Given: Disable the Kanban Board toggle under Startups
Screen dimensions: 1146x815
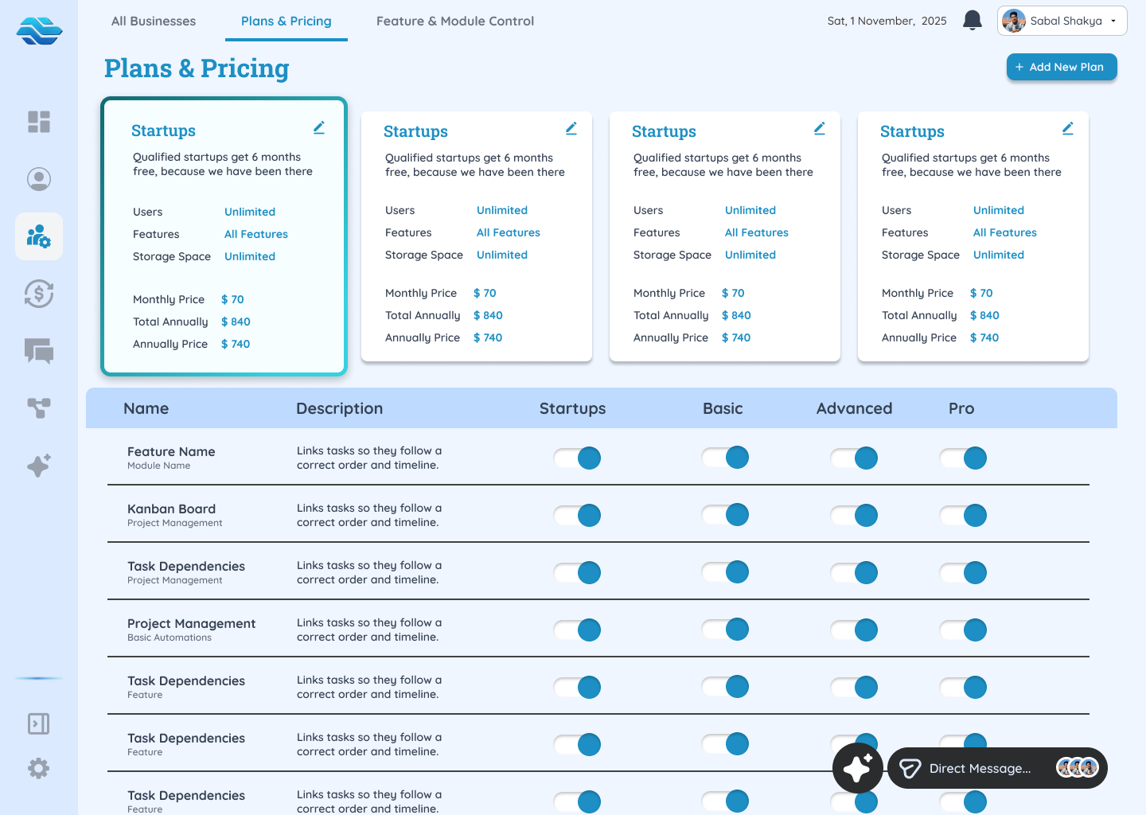Looking at the screenshot, I should point(577,515).
